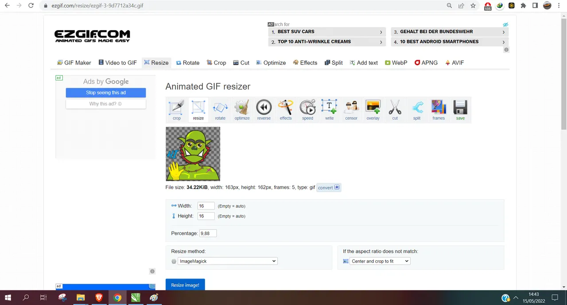Go to Resize menu item
The height and width of the screenshot is (305, 567).
click(156, 63)
